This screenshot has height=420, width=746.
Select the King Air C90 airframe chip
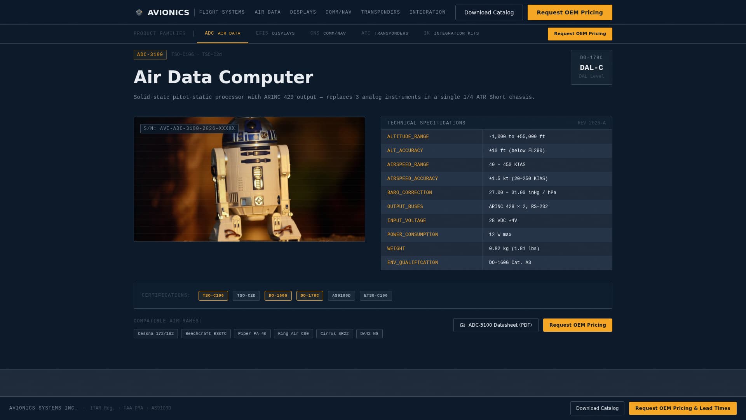(293, 333)
